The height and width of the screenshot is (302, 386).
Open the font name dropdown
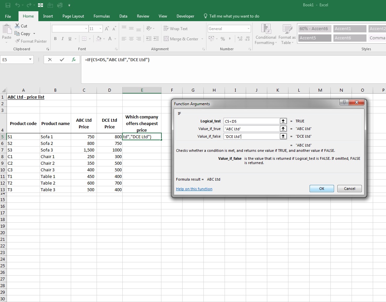tap(86, 28)
